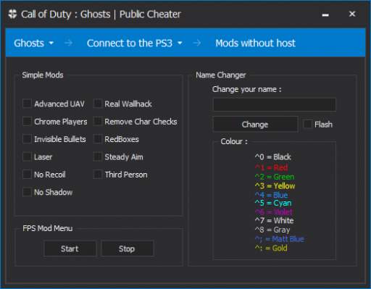This screenshot has width=371, height=289.
Task: Click the ^2 = Green colour code
Action: pos(275,177)
